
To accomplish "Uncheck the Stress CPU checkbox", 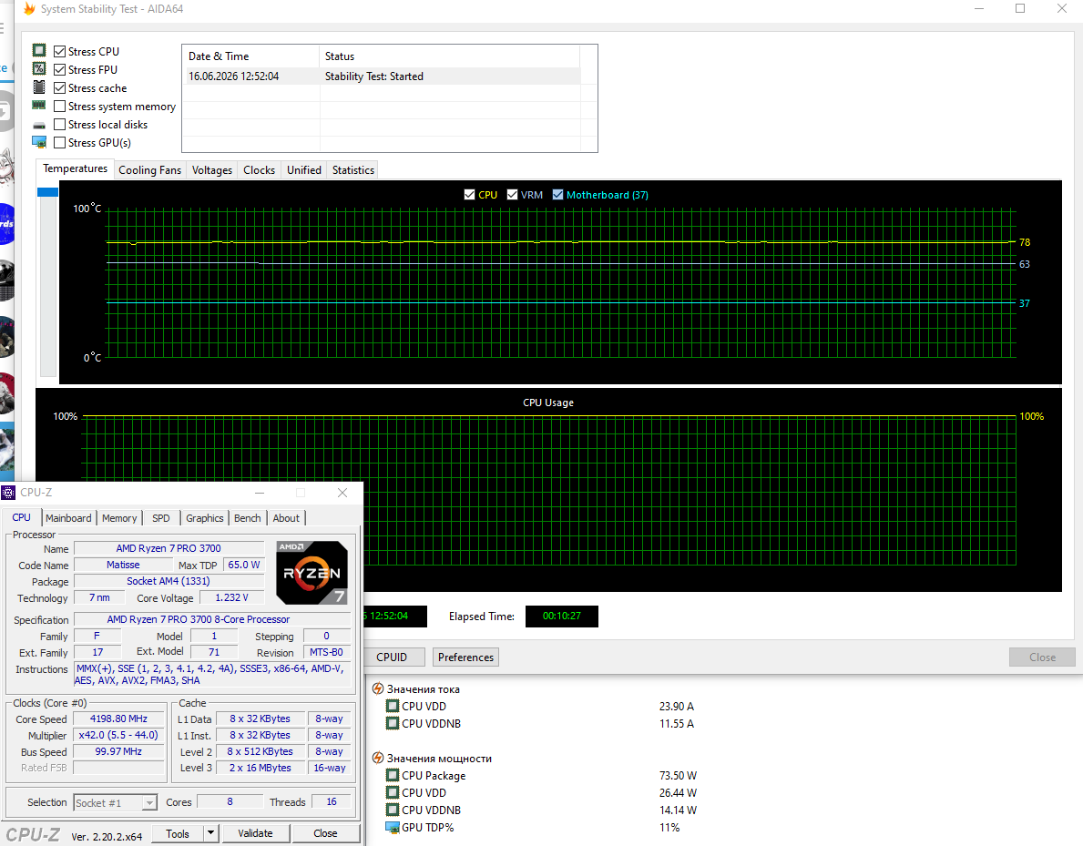I will click(60, 51).
